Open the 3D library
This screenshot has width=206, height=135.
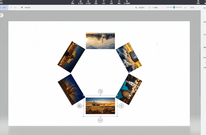pos(127,2)
